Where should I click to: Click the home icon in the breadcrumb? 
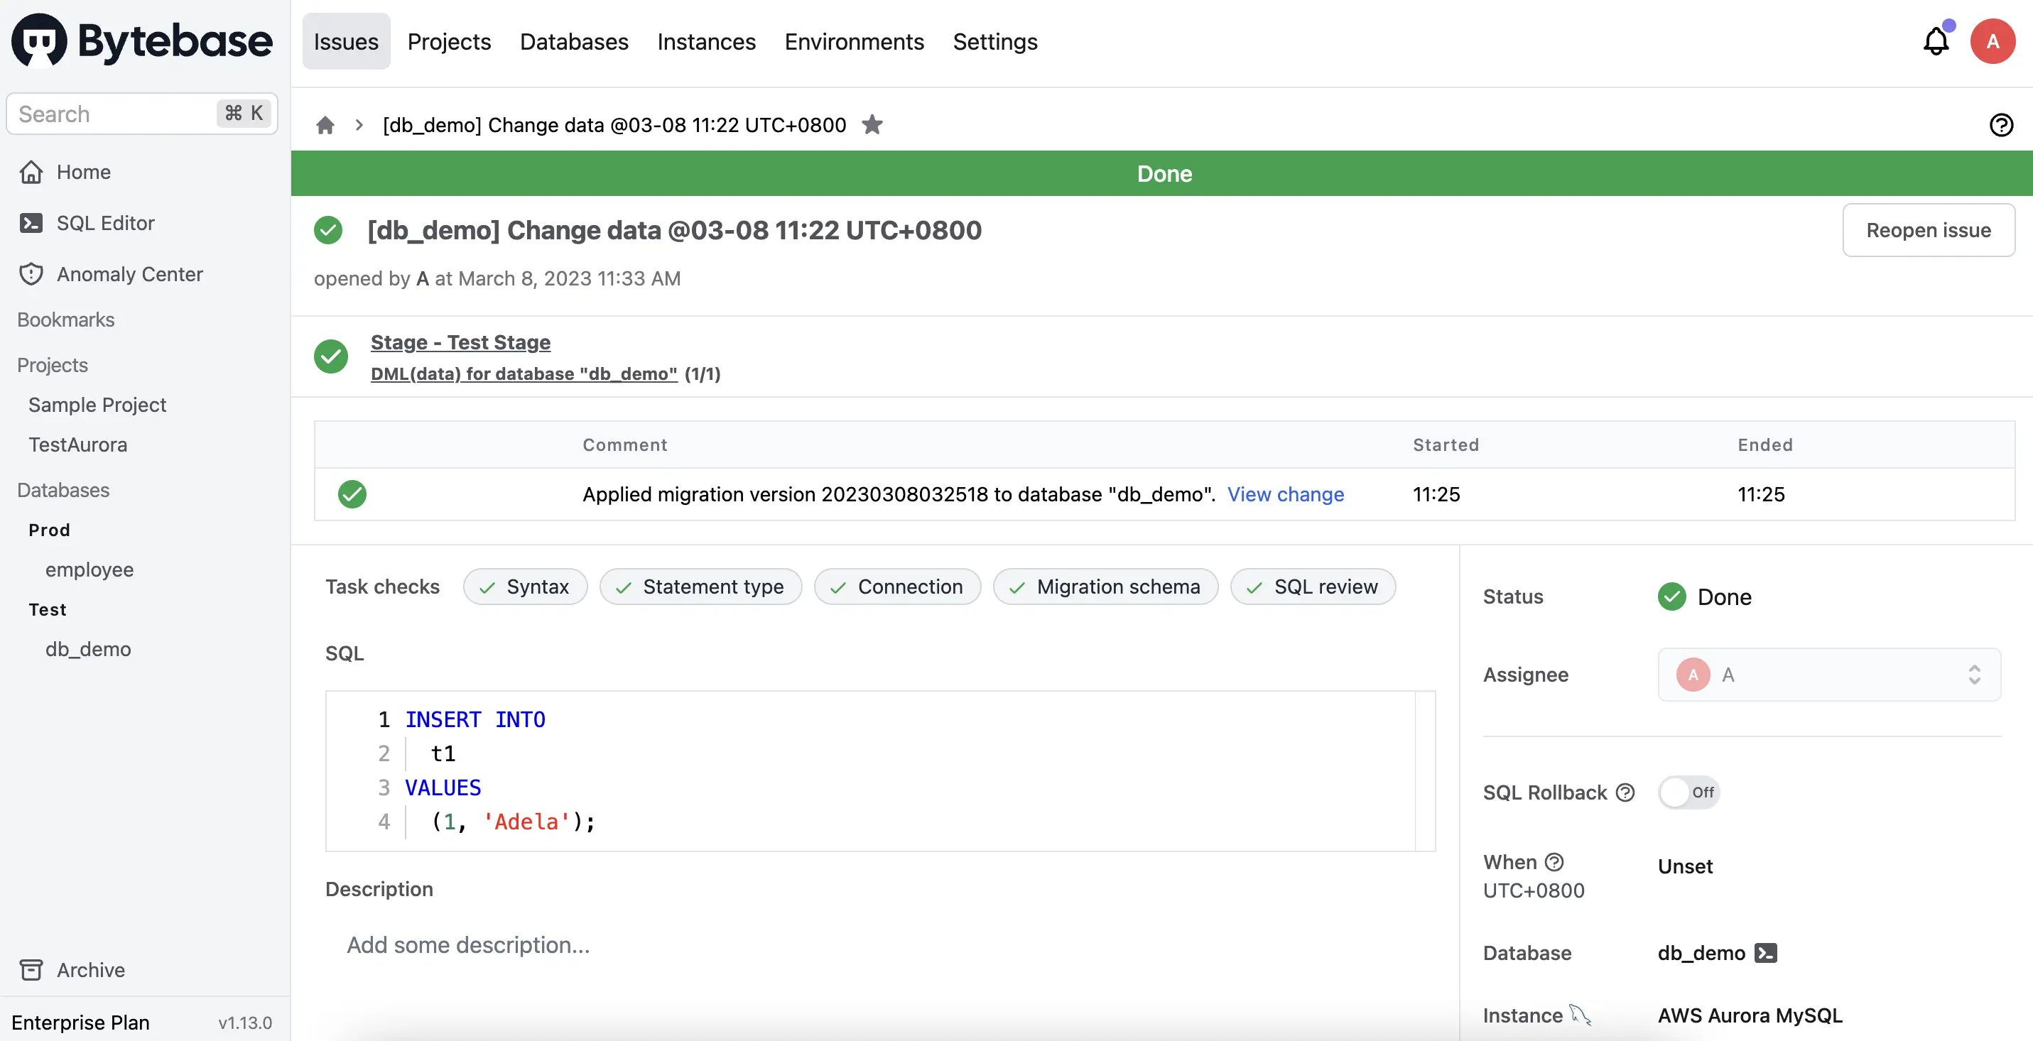pos(326,126)
